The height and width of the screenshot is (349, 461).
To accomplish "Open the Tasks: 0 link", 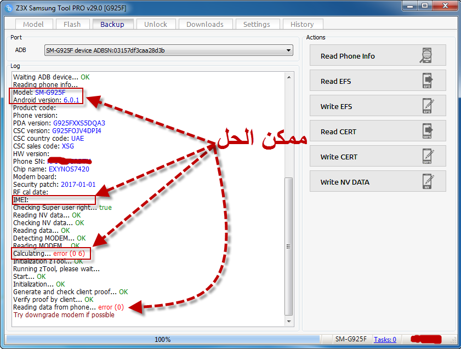I will pyautogui.click(x=385, y=340).
